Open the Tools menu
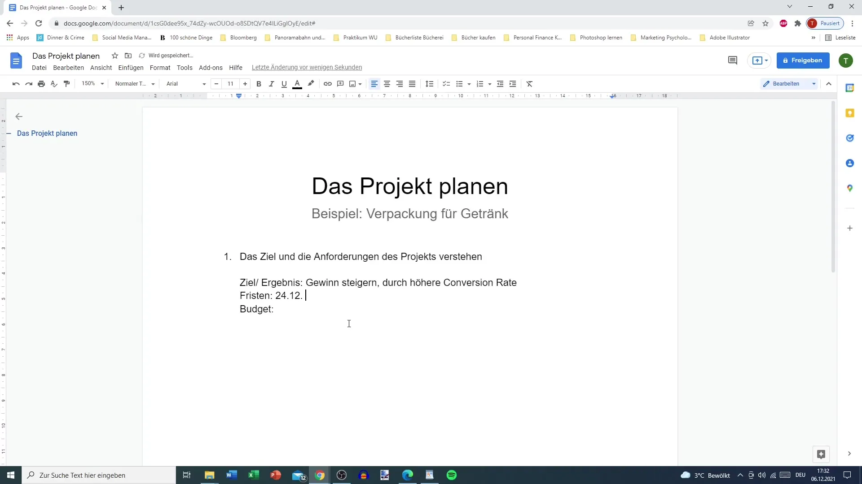 [185, 68]
